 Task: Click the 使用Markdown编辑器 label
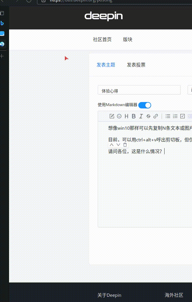pos(117,105)
